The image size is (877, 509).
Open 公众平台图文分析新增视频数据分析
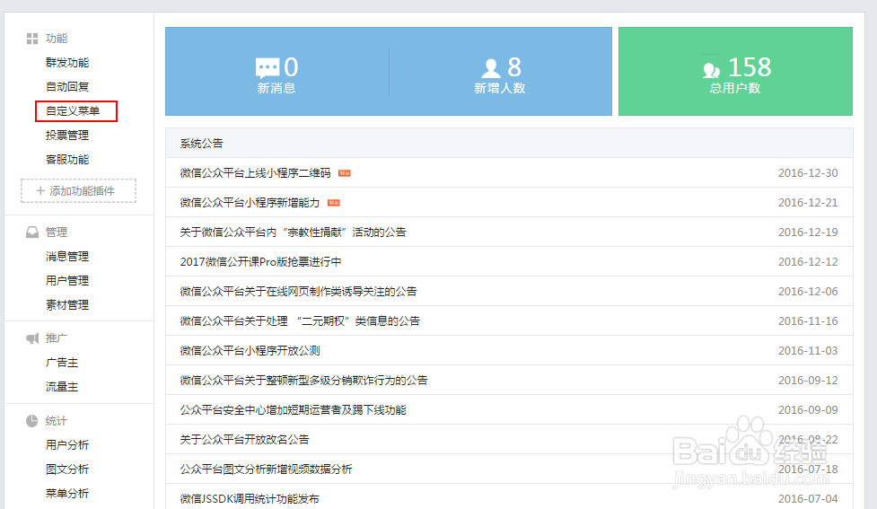(x=266, y=470)
